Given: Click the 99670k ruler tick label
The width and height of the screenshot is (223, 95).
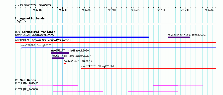Looking at the screenshot, I should pos(87,10).
